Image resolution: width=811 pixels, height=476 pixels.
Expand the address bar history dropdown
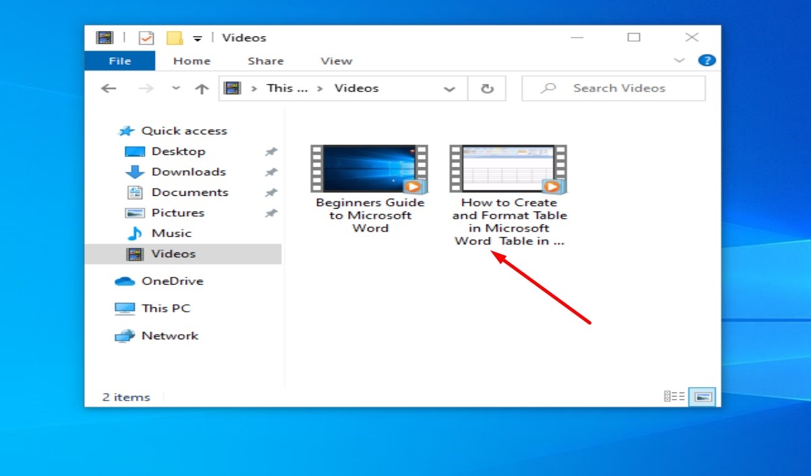click(x=449, y=88)
